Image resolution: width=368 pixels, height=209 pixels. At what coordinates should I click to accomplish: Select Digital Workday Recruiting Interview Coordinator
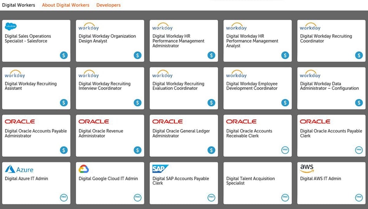click(104, 86)
